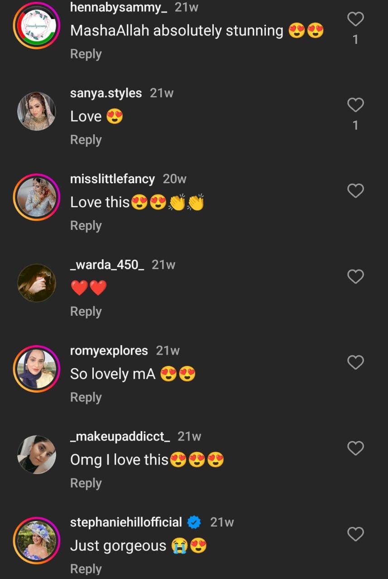This screenshot has width=388, height=579.
Task: Tap _warda_450_'s profile picture
Action: coord(37,283)
